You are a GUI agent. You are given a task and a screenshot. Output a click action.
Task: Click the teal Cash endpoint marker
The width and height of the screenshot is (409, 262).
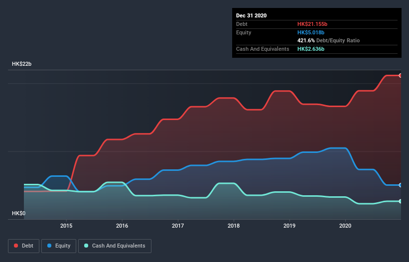(x=401, y=201)
